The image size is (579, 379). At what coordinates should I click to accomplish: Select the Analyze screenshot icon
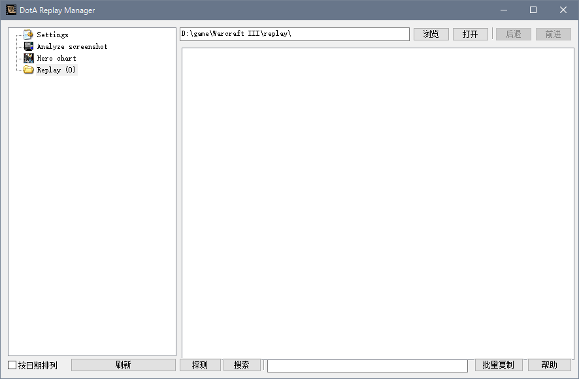coord(29,46)
